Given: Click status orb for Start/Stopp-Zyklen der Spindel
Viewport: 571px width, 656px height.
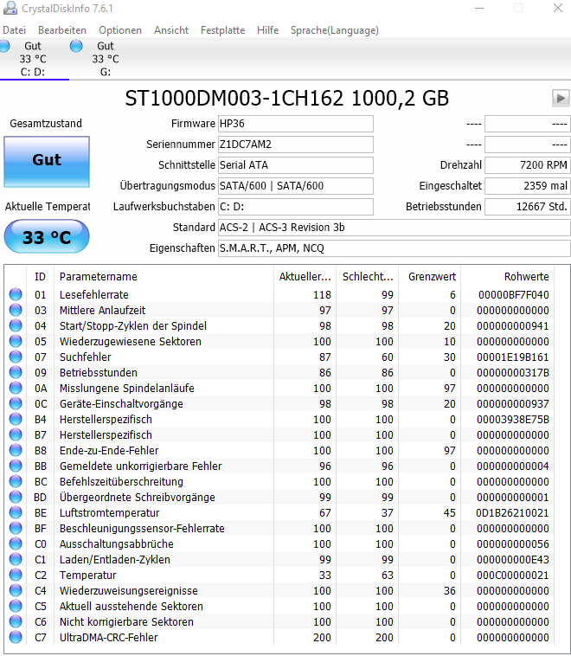Looking at the screenshot, I should 16,325.
